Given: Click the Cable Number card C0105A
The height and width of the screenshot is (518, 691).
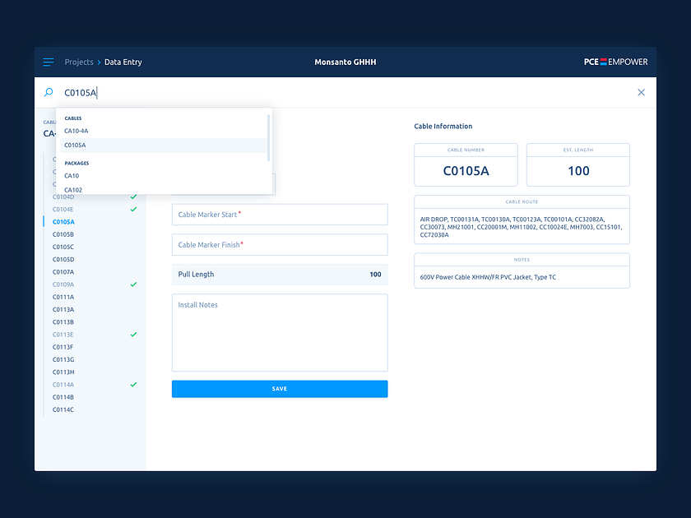Looking at the screenshot, I should 466,164.
